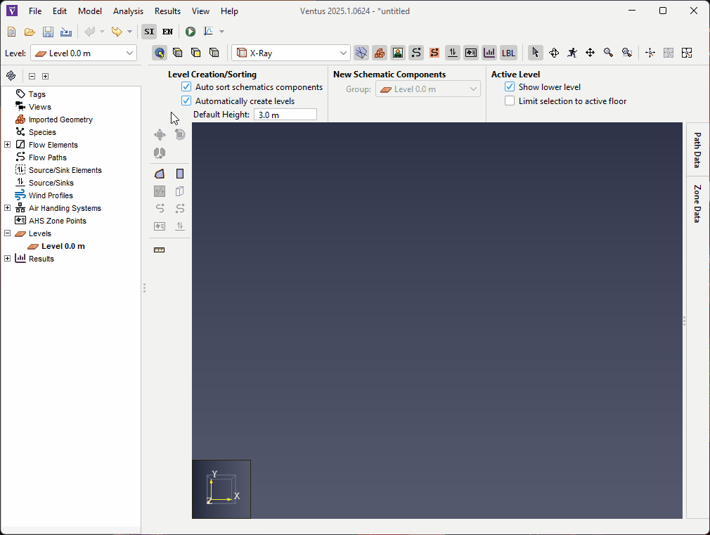This screenshot has height=535, width=710.
Task: Select Species in the tree
Action: (x=42, y=132)
